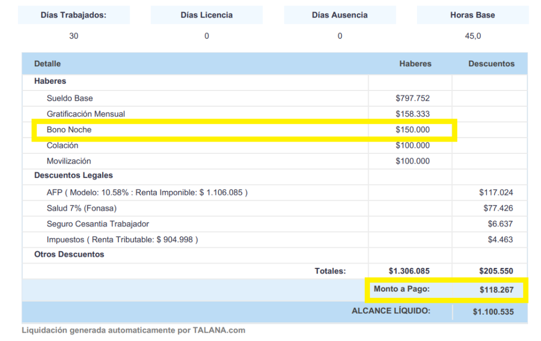The height and width of the screenshot is (341, 541).
Task: Click the Días Trabajados header box
Action: (x=74, y=15)
